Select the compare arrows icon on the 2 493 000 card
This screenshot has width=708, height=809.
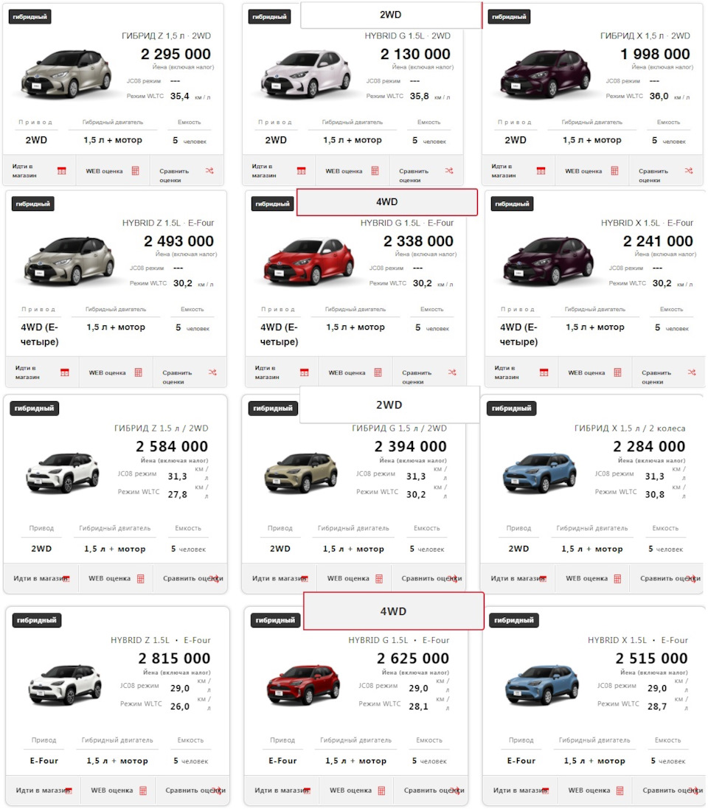click(212, 372)
